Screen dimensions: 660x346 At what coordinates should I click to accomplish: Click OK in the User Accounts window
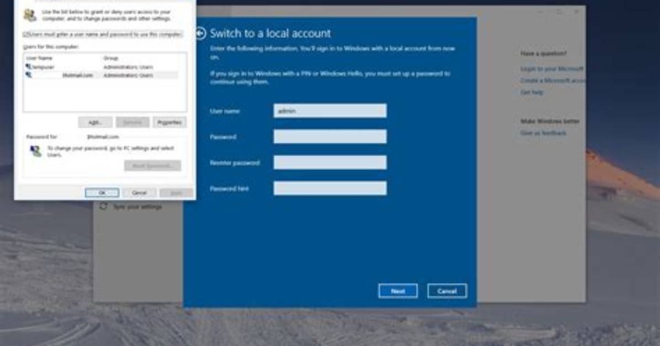102,192
